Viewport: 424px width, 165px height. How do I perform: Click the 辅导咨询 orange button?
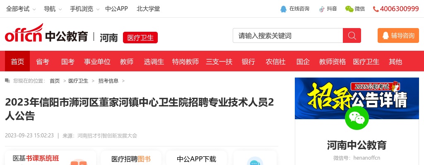tap(398, 35)
